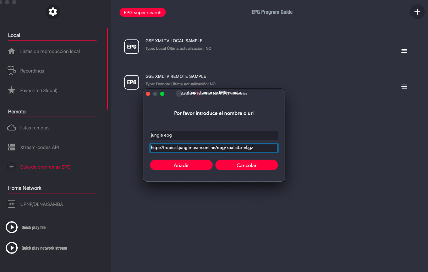The width and height of the screenshot is (428, 272).
Task: Click the GSE XMLTV LOCAL SAMPLE EPG icon
Action: (132, 47)
